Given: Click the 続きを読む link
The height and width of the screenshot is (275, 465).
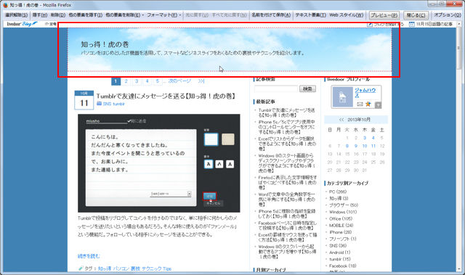Looking at the screenshot, I should (x=89, y=256).
